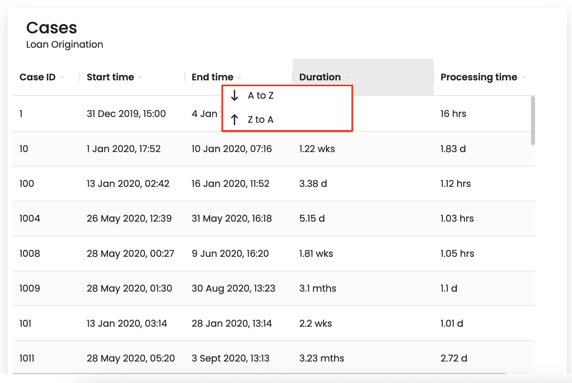Click case ID 1009 cell
The width and height of the screenshot is (572, 383).
(x=30, y=288)
